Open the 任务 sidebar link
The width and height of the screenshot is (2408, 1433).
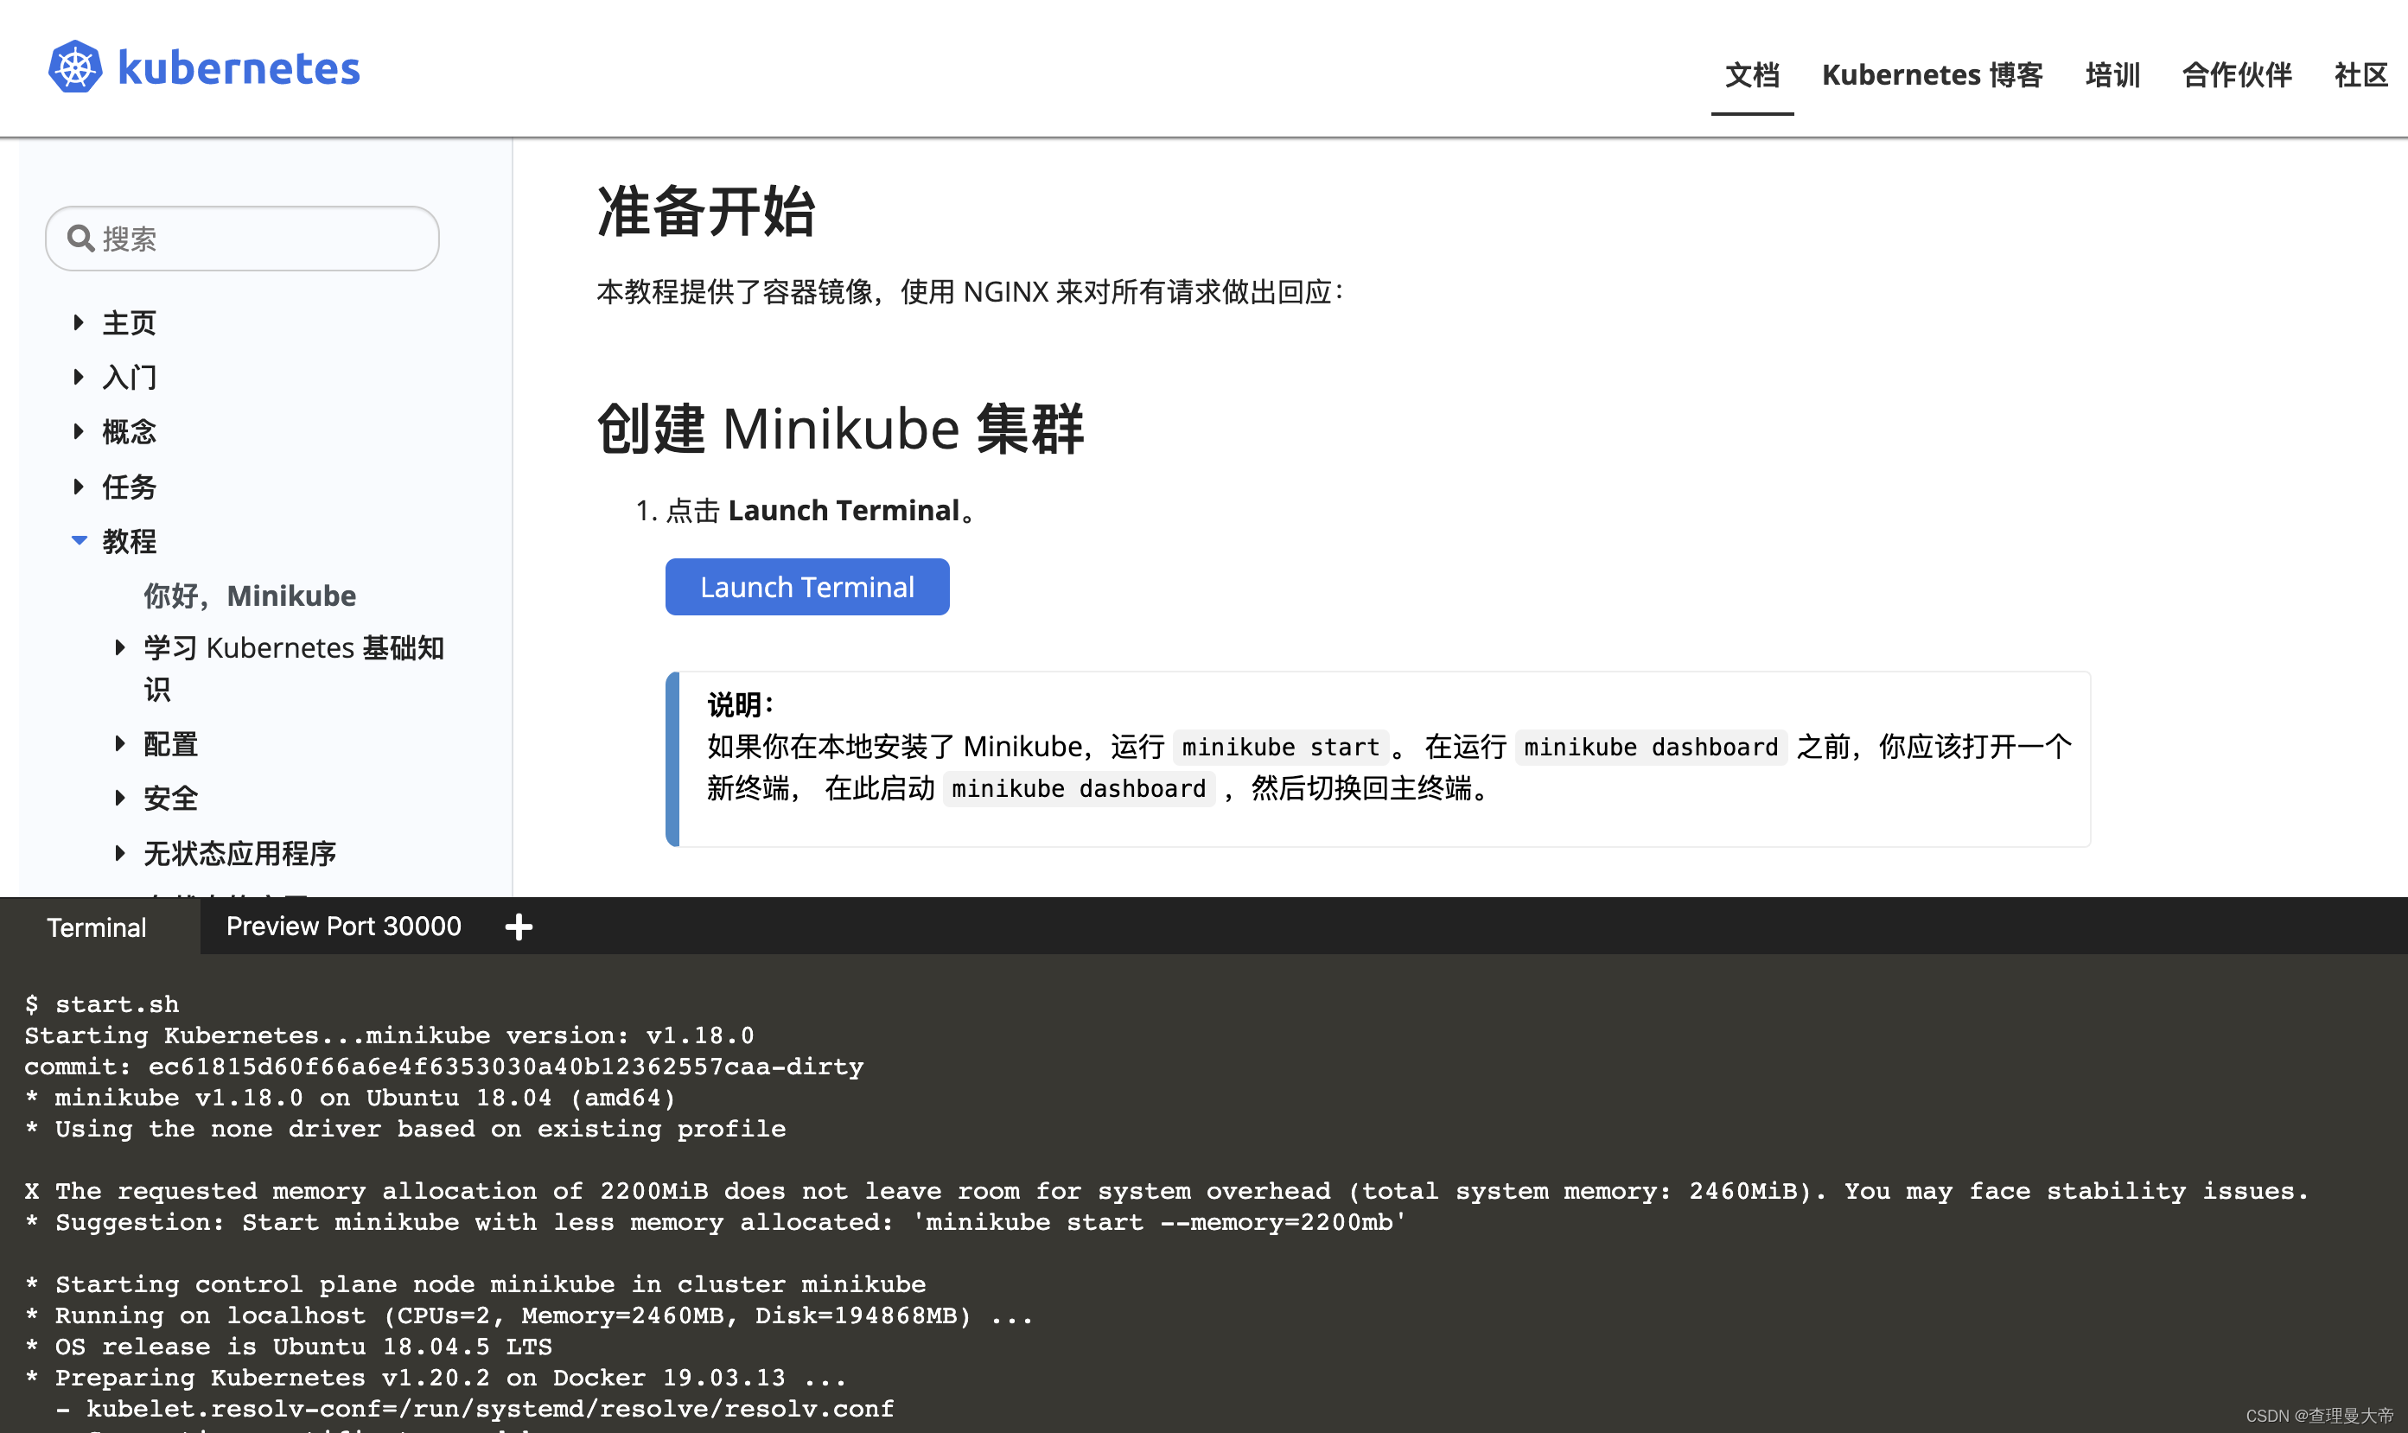130,487
